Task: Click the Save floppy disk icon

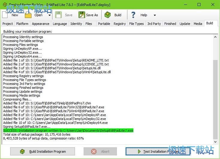Action: coord(58,15)
